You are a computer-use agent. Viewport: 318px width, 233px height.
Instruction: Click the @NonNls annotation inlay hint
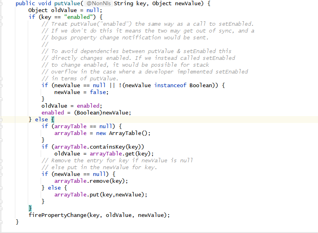point(98,4)
